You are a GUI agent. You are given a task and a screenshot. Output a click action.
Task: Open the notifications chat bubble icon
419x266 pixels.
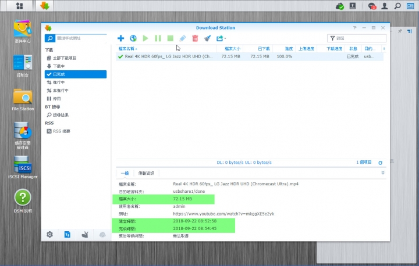372,6
